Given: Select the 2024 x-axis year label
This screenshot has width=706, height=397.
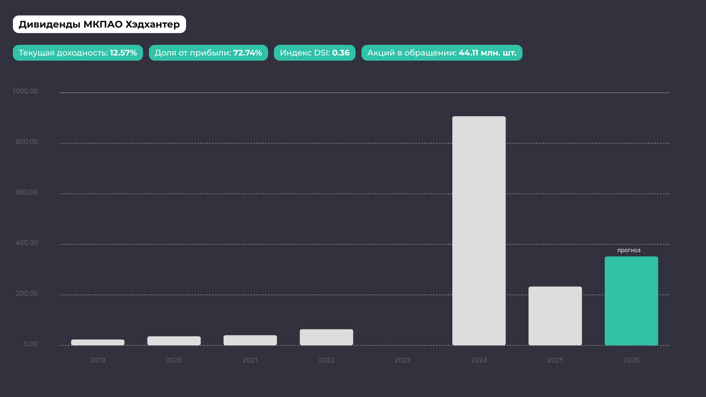Looking at the screenshot, I should tap(479, 360).
